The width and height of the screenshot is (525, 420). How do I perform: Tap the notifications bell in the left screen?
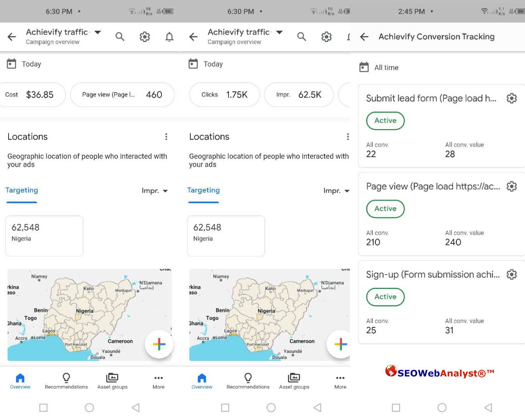pos(169,37)
